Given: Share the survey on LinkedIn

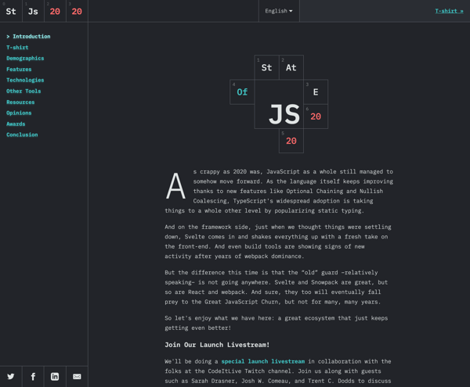Looking at the screenshot, I should coord(55,377).
